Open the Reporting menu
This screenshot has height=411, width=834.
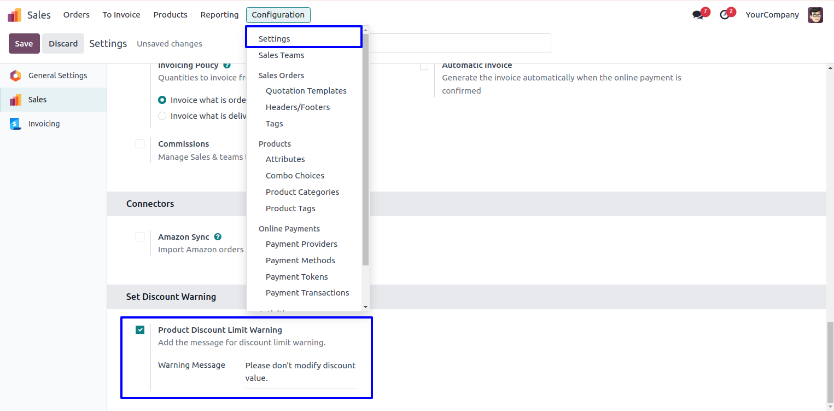tap(219, 15)
